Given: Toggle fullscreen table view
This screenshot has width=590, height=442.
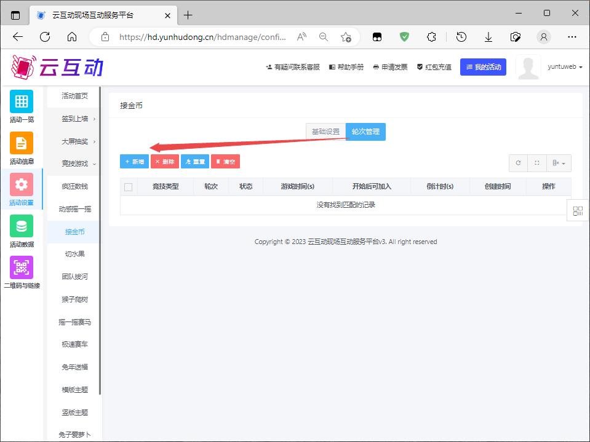Looking at the screenshot, I should click(537, 163).
